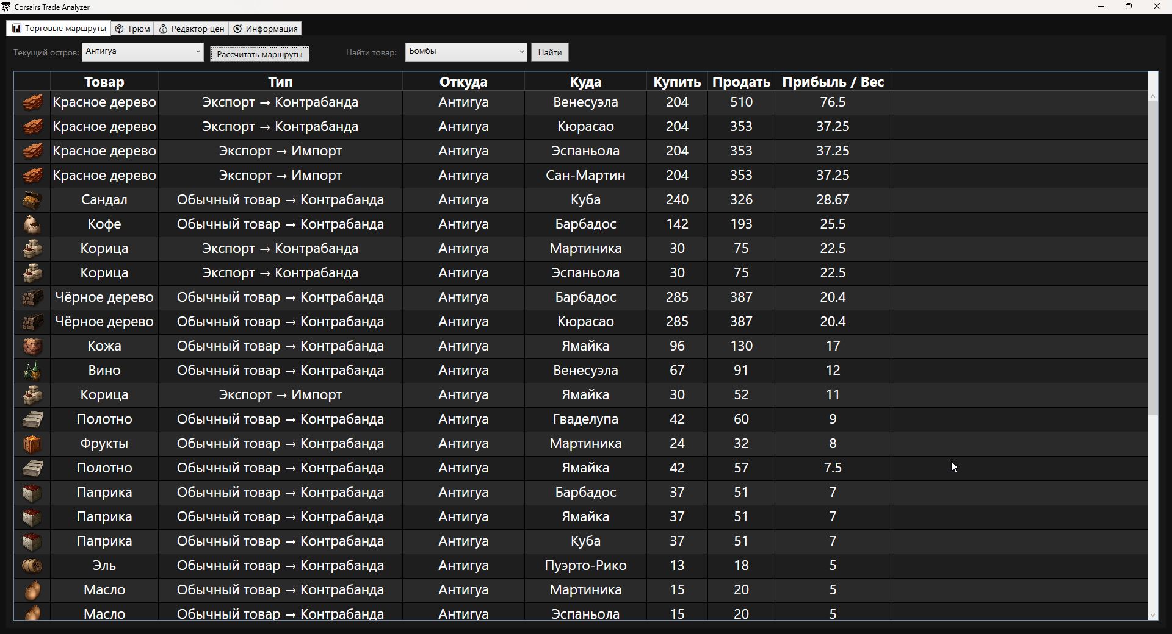Select the profit cell 28.67

click(x=833, y=200)
